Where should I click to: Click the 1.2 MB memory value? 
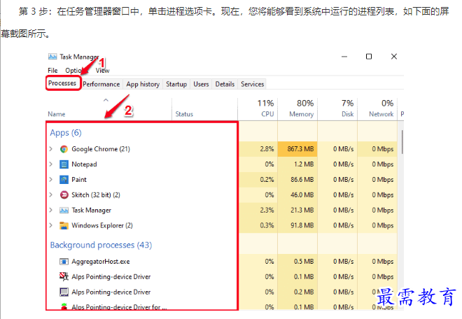[x=304, y=164]
